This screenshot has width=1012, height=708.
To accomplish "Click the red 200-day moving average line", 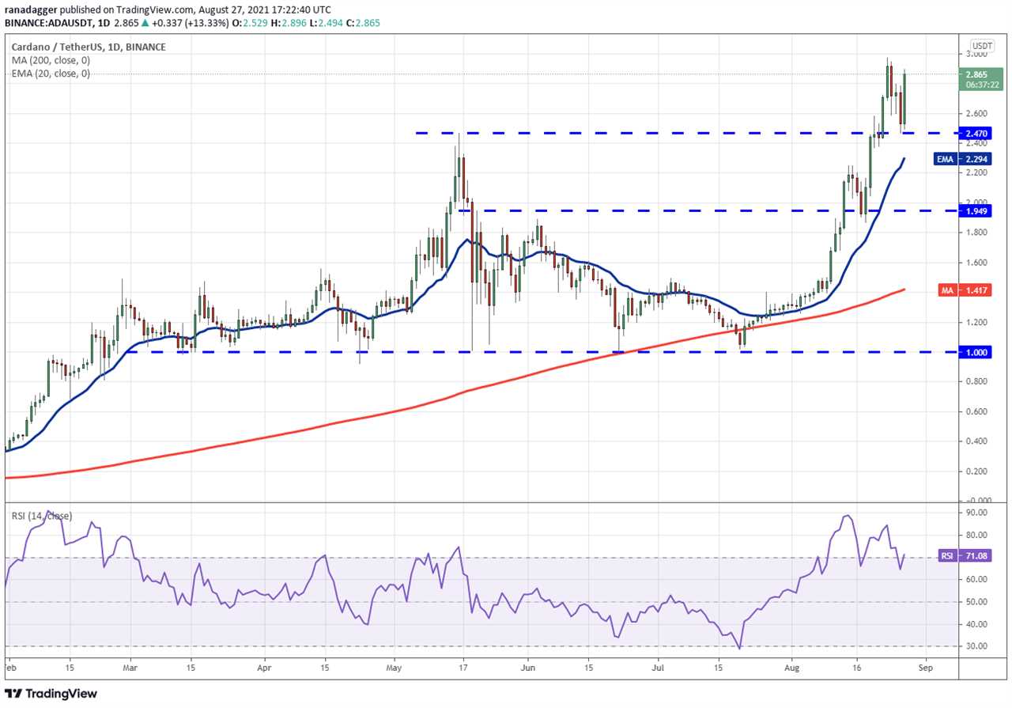I will point(474,389).
